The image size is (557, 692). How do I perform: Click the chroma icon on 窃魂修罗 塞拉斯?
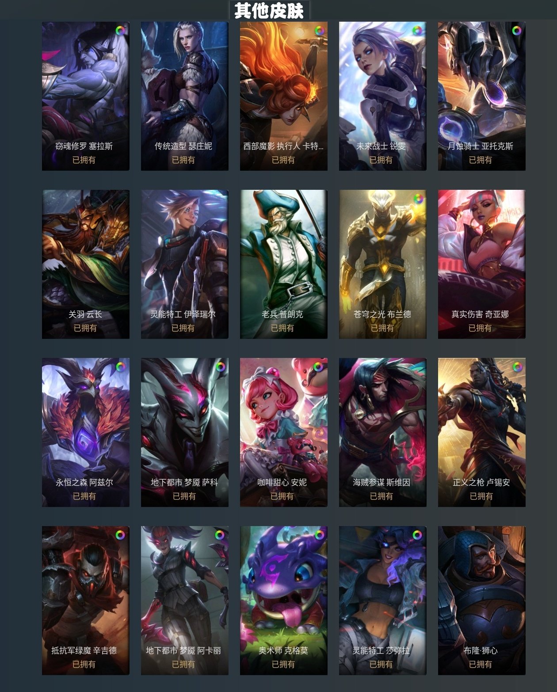click(x=121, y=31)
